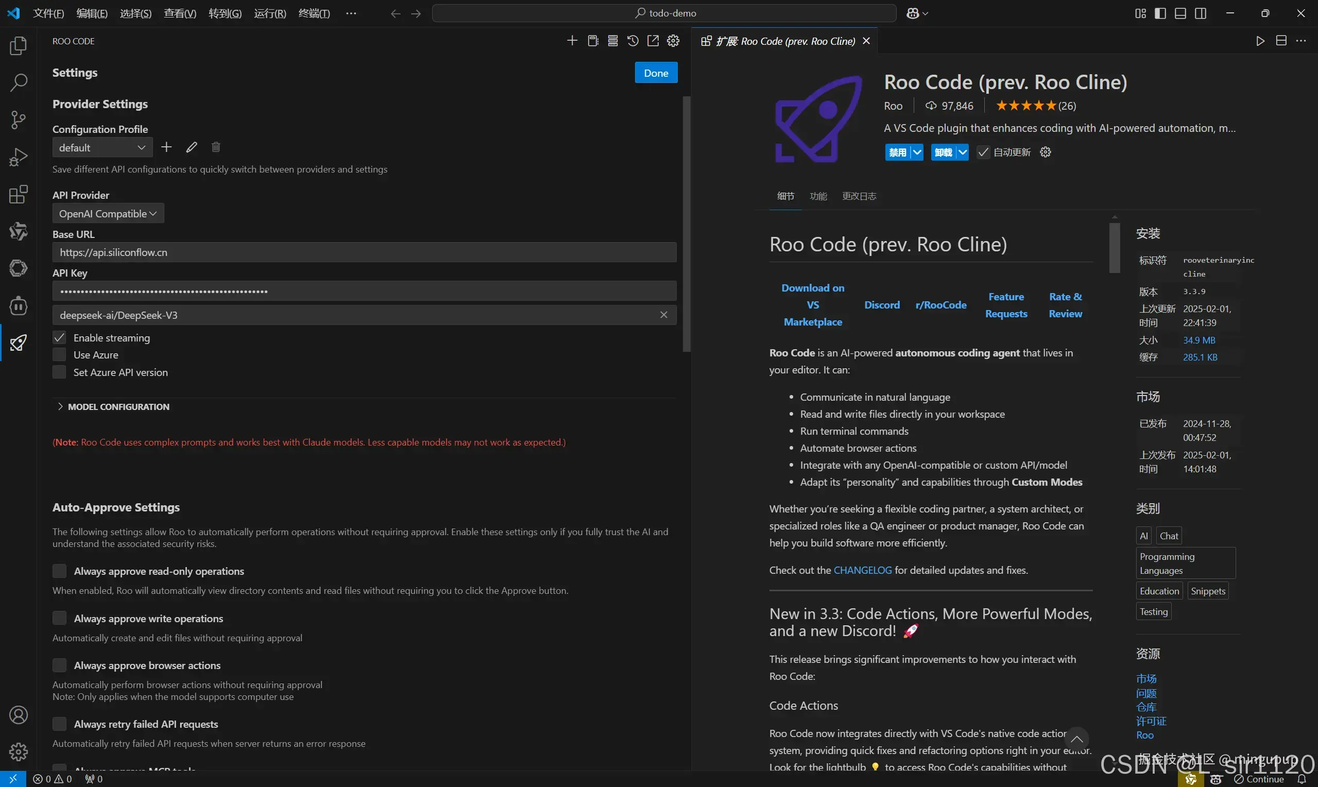Add a new configuration profile
This screenshot has width=1318, height=787.
click(166, 147)
